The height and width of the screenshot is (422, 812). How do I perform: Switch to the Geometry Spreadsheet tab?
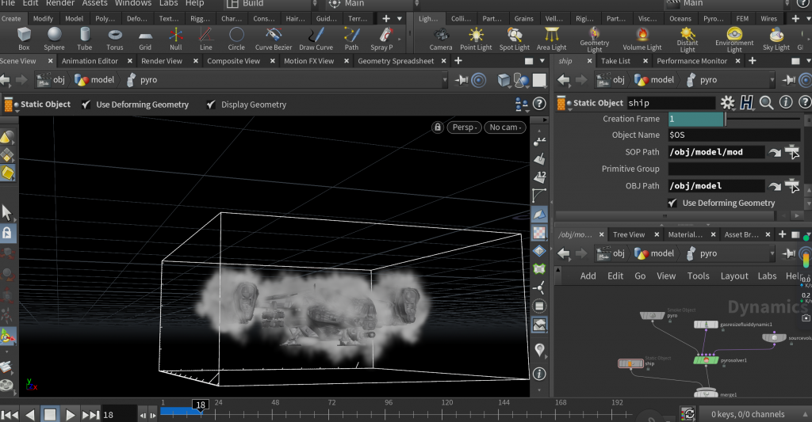click(396, 61)
